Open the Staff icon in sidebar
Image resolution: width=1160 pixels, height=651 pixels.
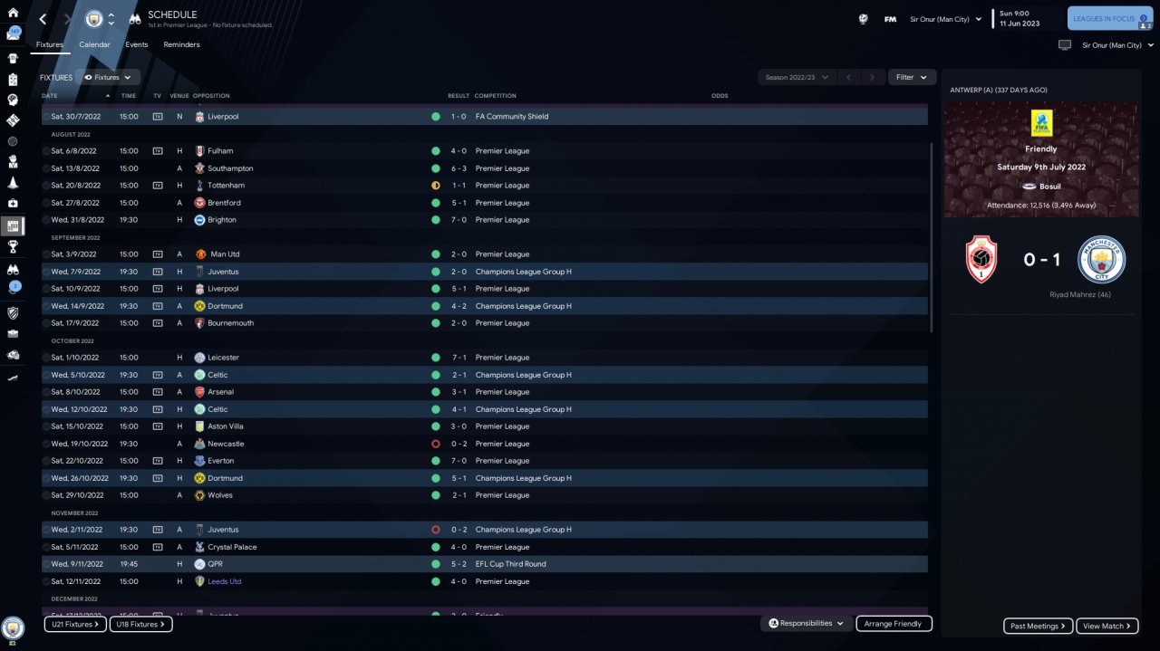13,162
